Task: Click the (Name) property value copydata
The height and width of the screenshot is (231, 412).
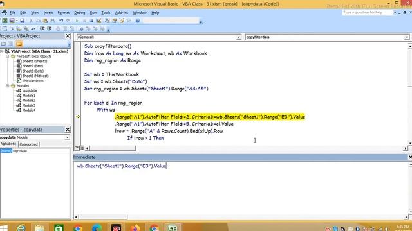Action: point(41,151)
